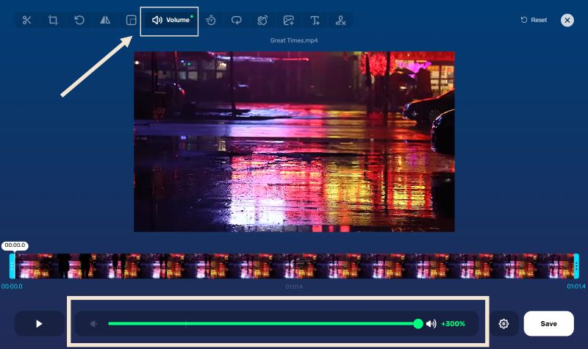The height and width of the screenshot is (349, 588).
Task: Select the Cut scissors tool
Action: pos(27,20)
